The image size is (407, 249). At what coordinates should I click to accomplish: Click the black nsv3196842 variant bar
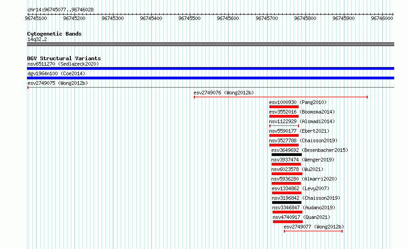pyautogui.click(x=287, y=202)
